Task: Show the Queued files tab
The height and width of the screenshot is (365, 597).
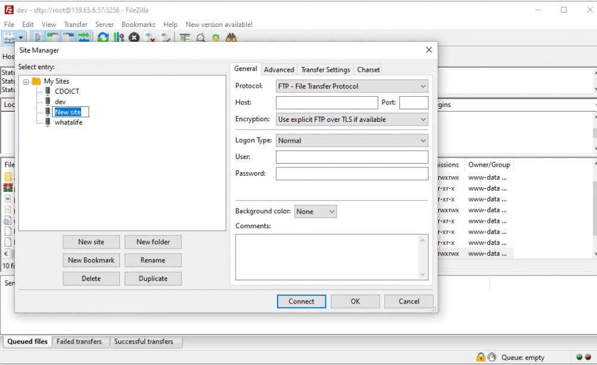Action: click(x=27, y=342)
